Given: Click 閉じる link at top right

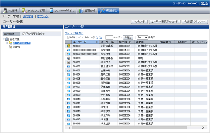Looking at the screenshot, I should (205, 3).
